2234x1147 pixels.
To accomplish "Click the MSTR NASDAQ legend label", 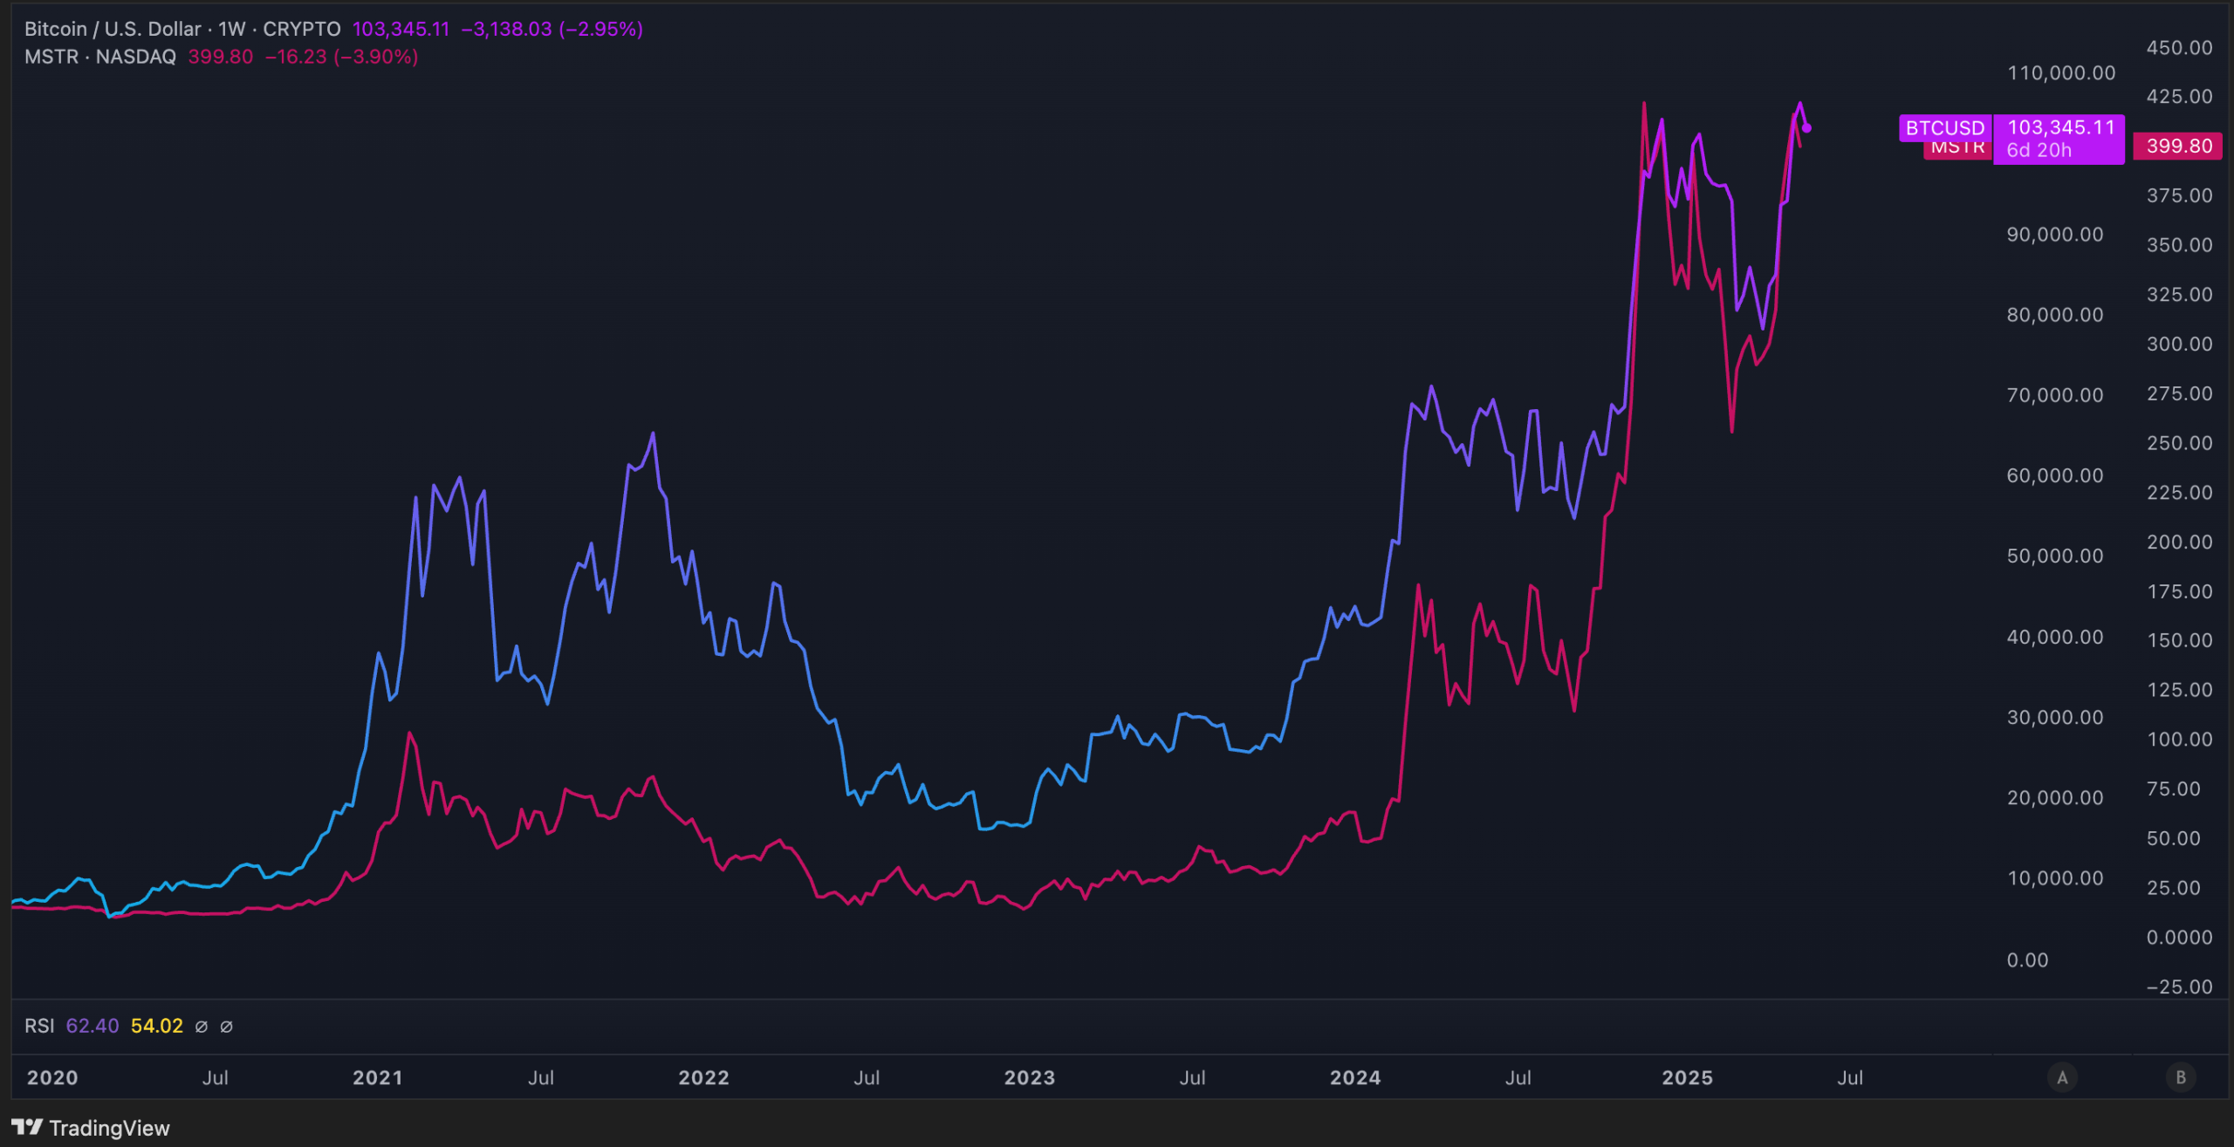I will pos(100,57).
